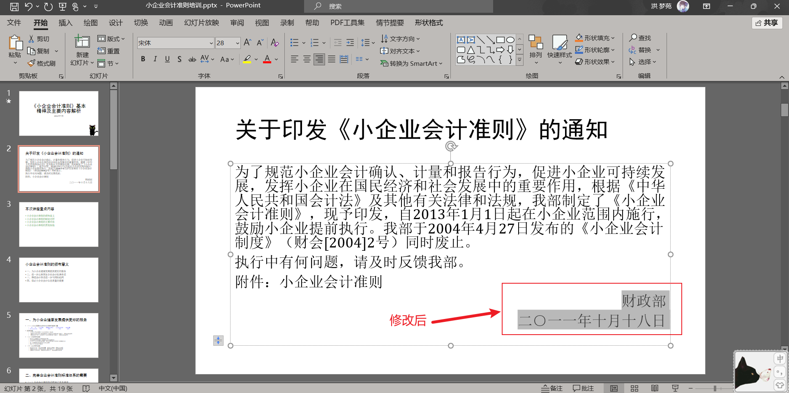Screen dimensions: 789x393
Task: Open the font size dropdown showing 28
Action: click(238, 43)
